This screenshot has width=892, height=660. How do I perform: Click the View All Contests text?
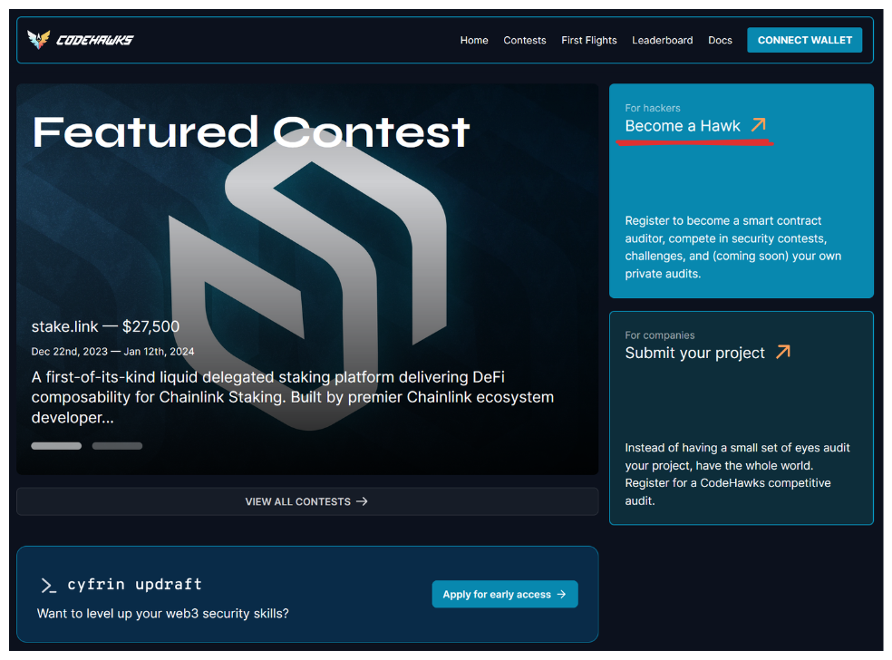(297, 501)
